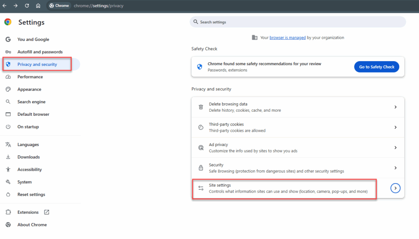Viewport: 419px width, 239px height.
Task: Open the Search engine settings section
Action: pos(32,102)
